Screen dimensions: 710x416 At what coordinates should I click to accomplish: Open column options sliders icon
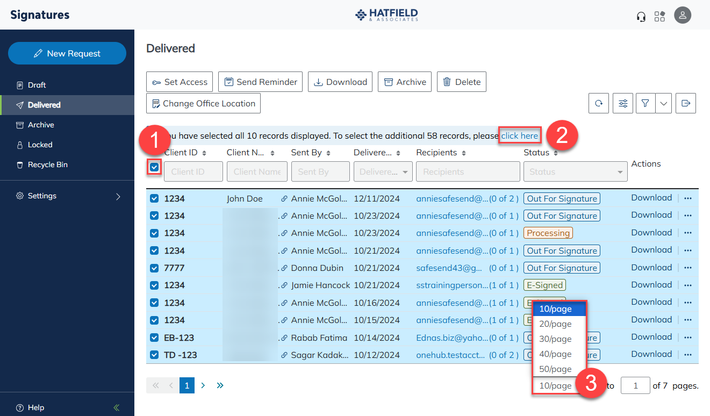point(623,103)
